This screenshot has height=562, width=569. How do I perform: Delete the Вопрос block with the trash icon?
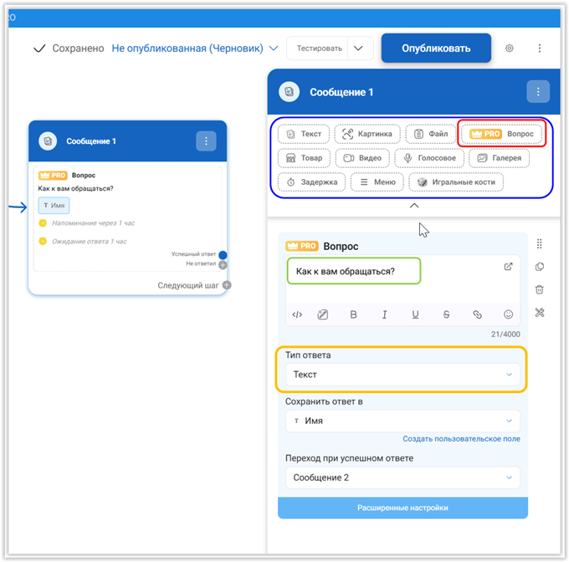click(x=540, y=289)
